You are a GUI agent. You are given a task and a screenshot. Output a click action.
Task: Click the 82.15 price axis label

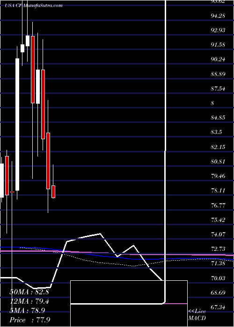pyautogui.click(x=218, y=147)
